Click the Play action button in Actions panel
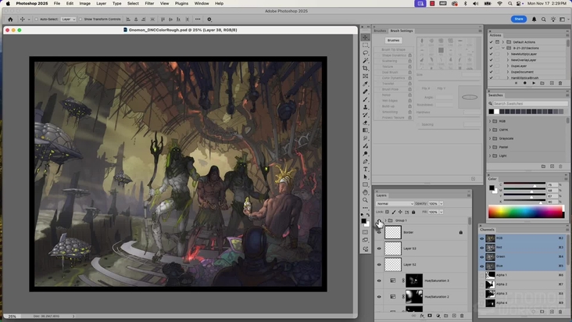 [x=534, y=83]
